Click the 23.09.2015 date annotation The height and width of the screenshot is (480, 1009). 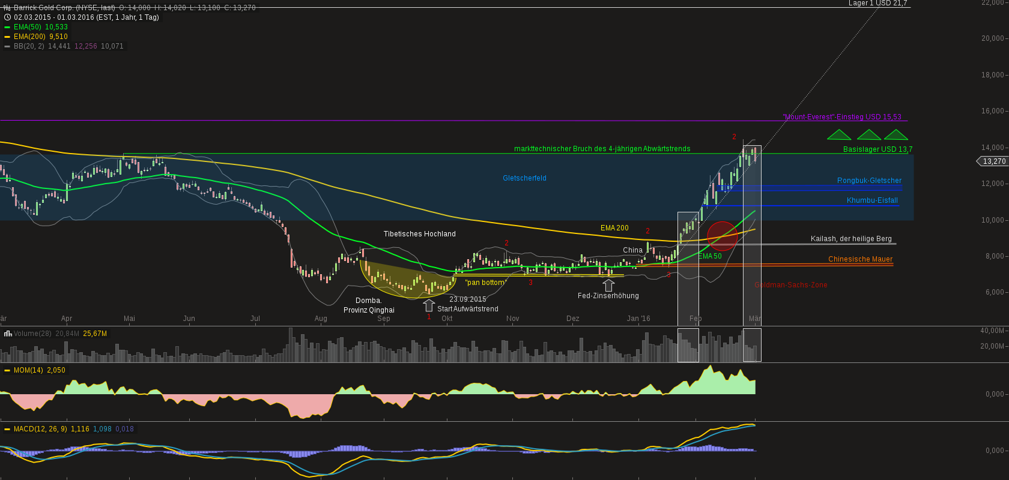click(467, 299)
